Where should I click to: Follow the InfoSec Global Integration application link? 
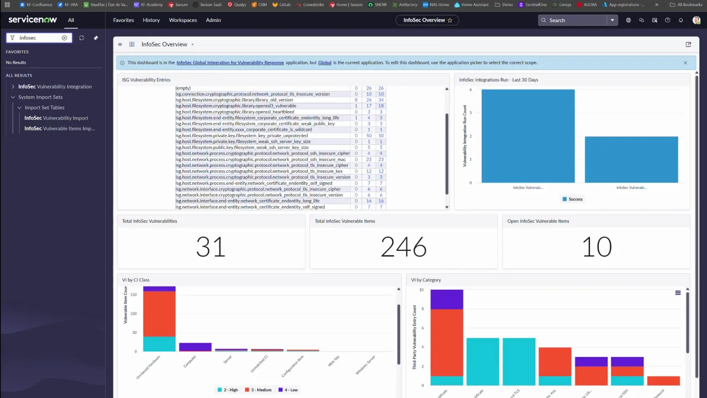(230, 62)
